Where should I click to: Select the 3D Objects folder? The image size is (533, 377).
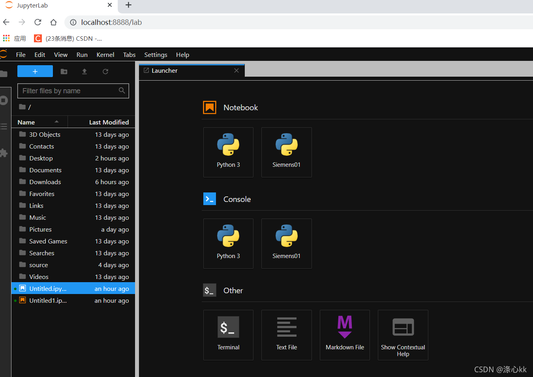pyautogui.click(x=73, y=134)
